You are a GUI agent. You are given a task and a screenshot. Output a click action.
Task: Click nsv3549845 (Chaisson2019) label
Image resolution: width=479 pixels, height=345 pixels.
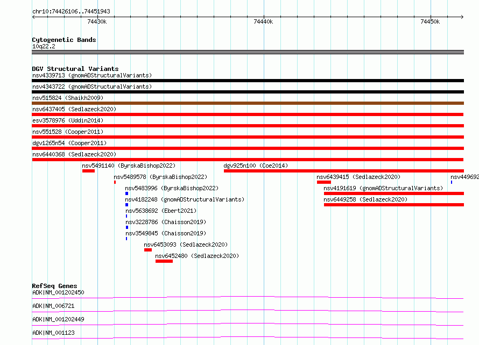point(166,233)
